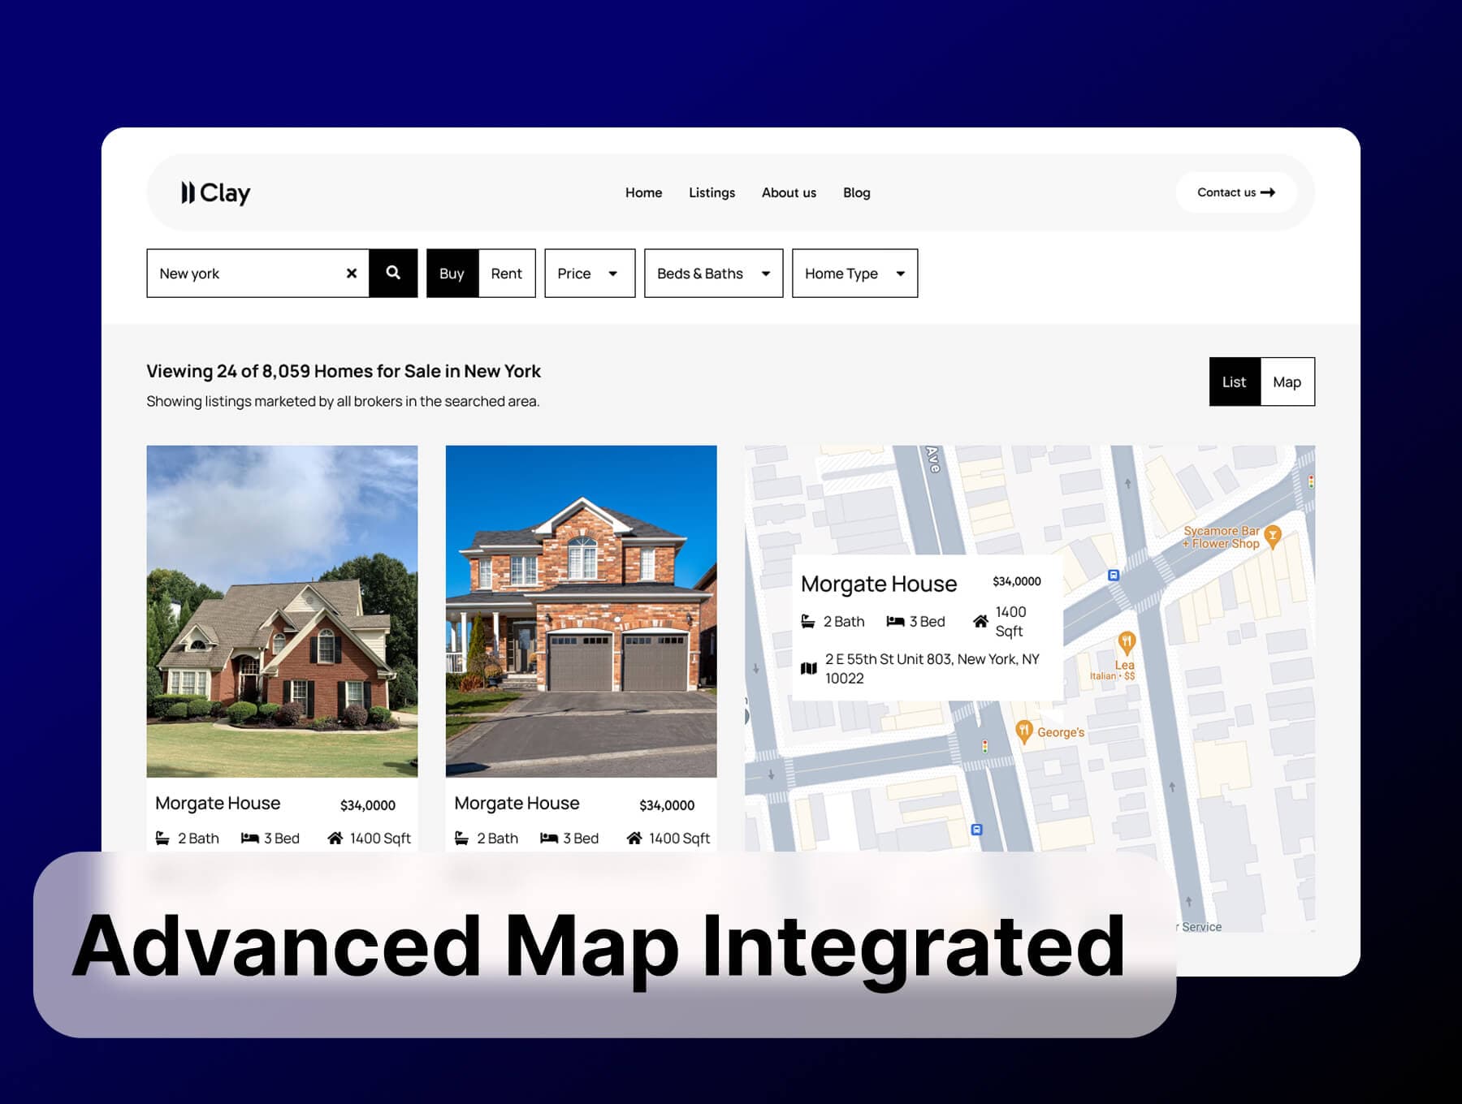The image size is (1462, 1104).
Task: Click the Contact us button
Action: (x=1235, y=192)
